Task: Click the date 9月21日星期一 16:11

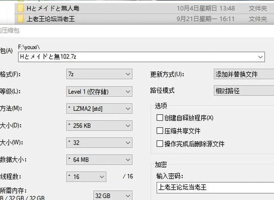Action: (x=205, y=19)
